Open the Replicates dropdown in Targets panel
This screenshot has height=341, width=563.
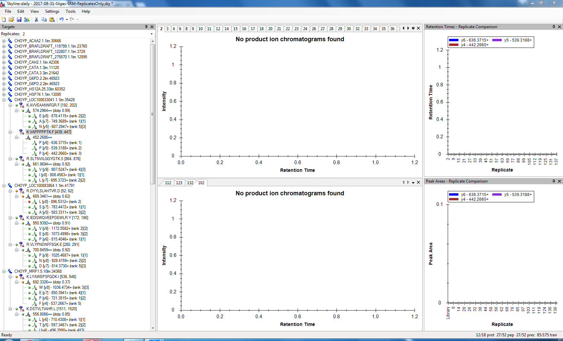click(151, 34)
